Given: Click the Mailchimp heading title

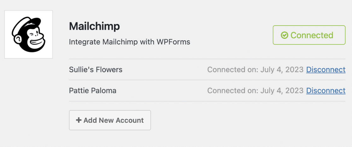Looking at the screenshot, I should (94, 26).
